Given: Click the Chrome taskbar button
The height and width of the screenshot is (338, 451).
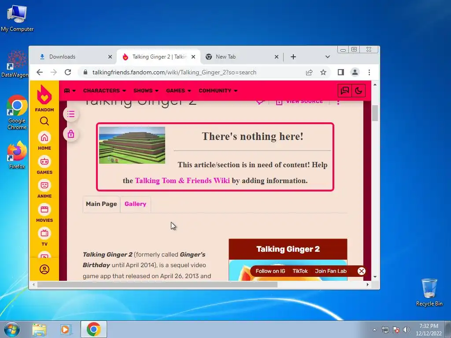Looking at the screenshot, I should pos(94,329).
